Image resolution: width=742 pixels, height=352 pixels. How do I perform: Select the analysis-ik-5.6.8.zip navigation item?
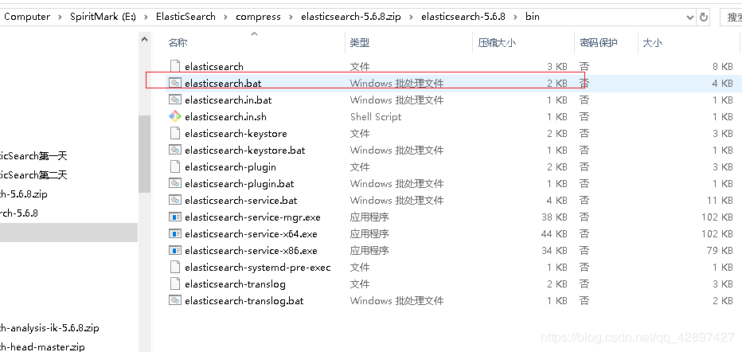pyautogui.click(x=49, y=327)
